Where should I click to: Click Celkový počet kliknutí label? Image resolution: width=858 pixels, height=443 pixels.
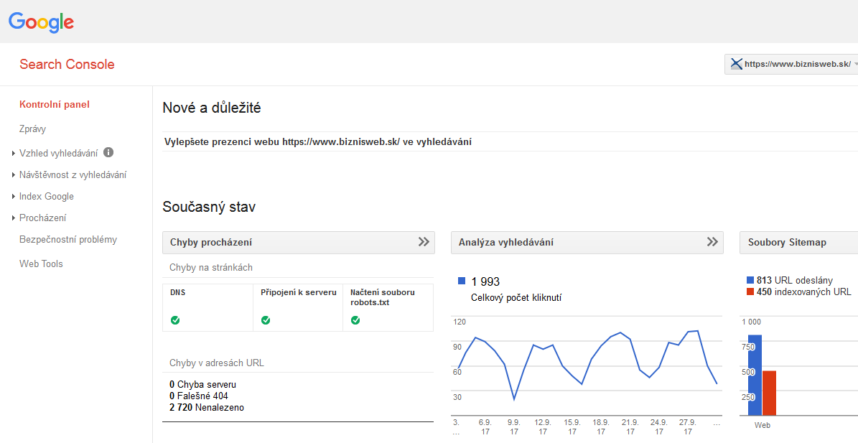[x=516, y=298]
